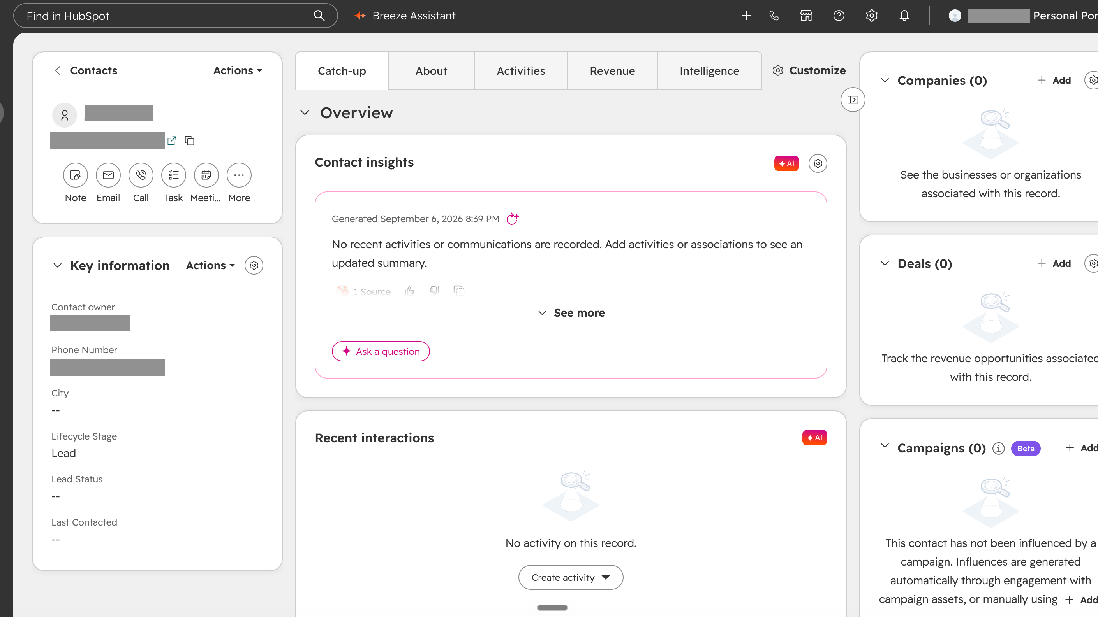The height and width of the screenshot is (617, 1098).
Task: Switch to the Activities tab
Action: tap(521, 71)
